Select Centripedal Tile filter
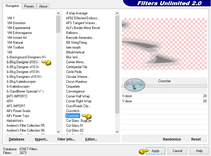This screenshot has height=156, width=211. 76,67
